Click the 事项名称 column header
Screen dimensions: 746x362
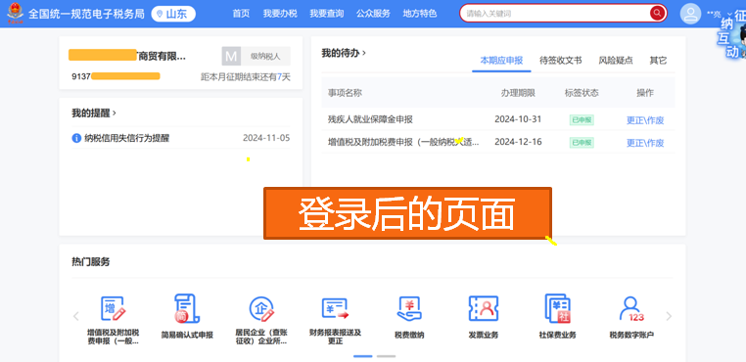pos(345,93)
